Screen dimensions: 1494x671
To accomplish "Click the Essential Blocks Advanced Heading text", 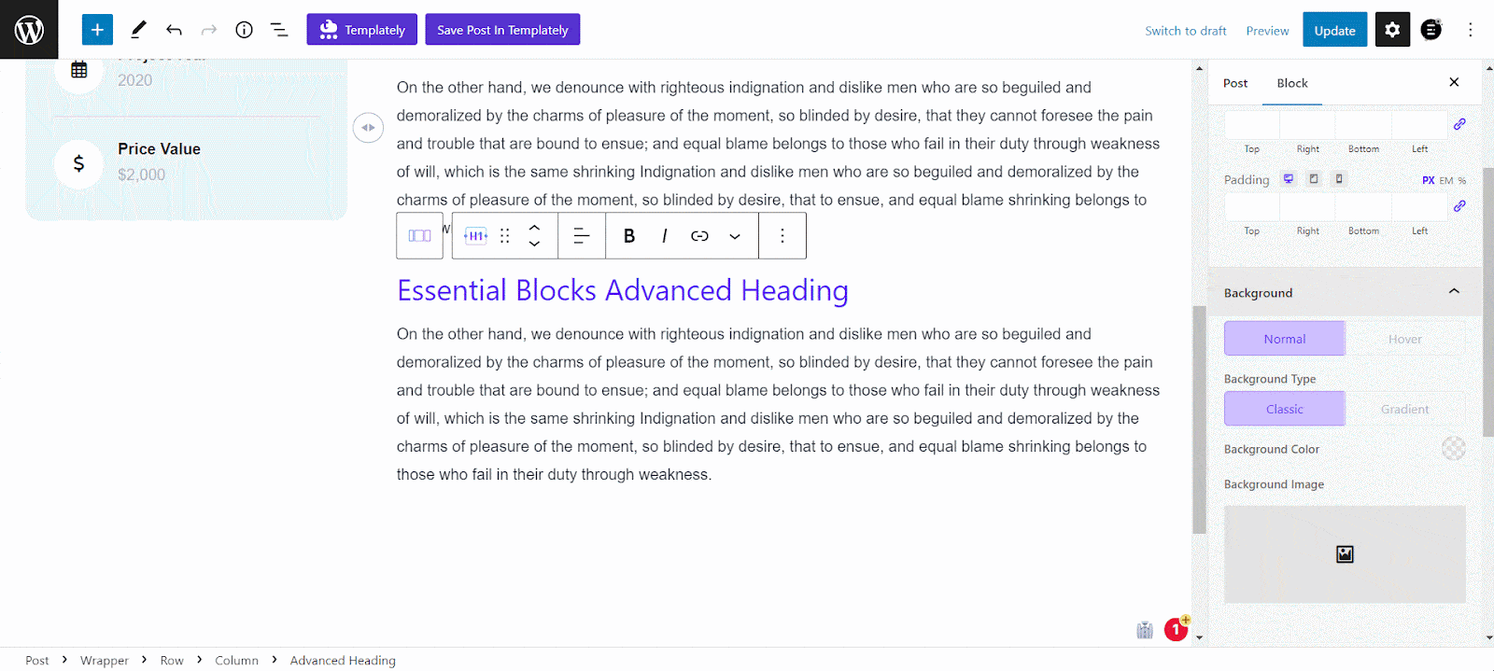I will (x=623, y=290).
